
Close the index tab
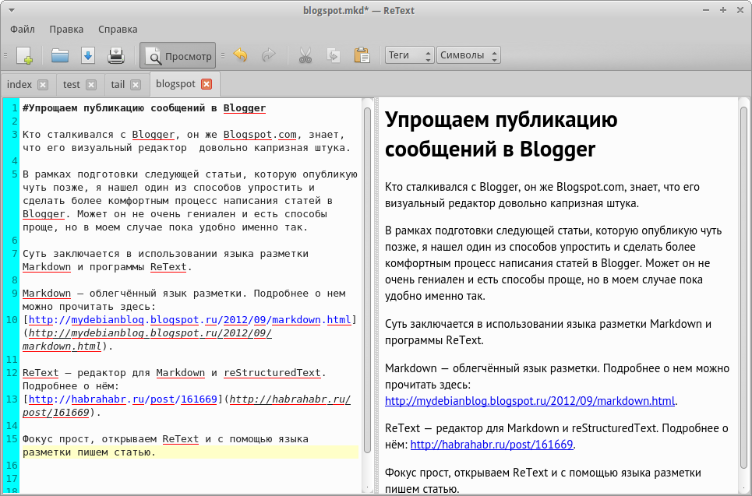[43, 85]
